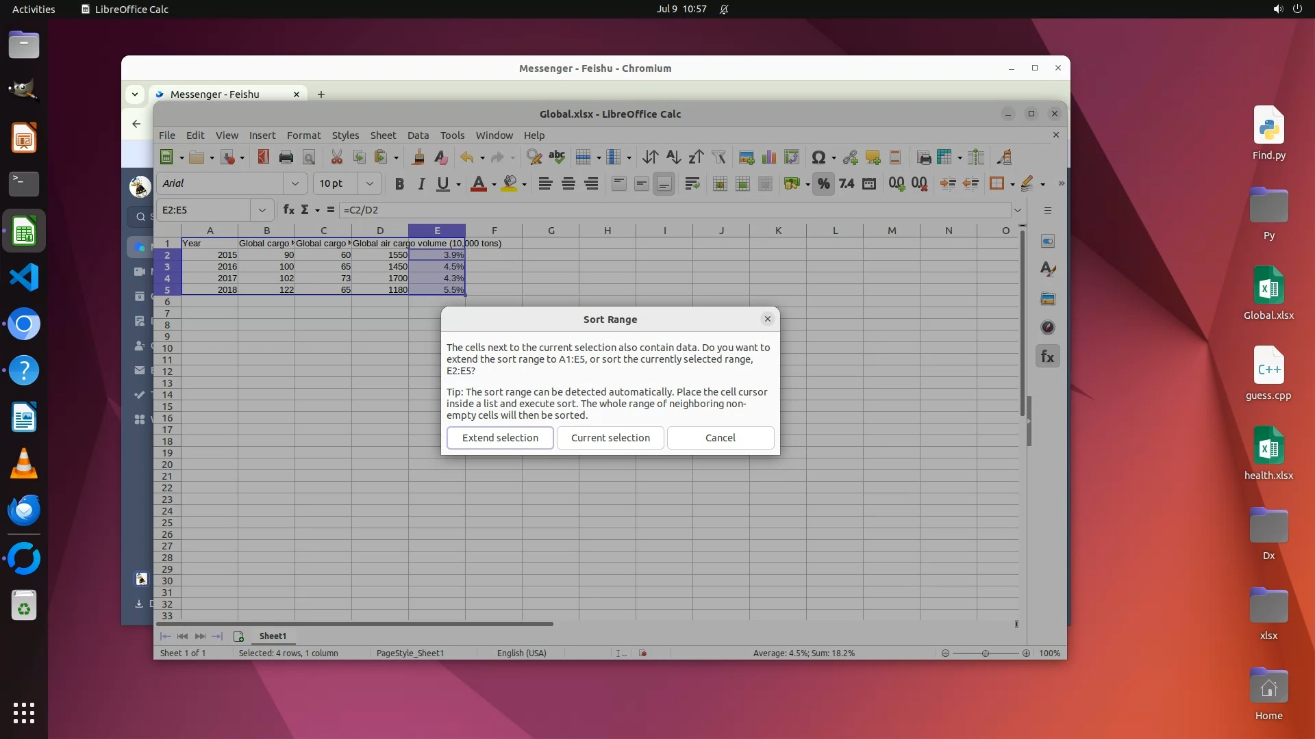The image size is (1315, 739).
Task: Open the Function Wizard fx icon
Action: coord(289,210)
